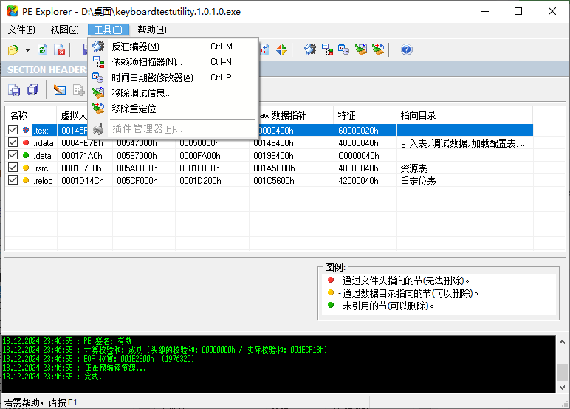Choose 时间日期戳修改器 from the tools menu
570x409 pixels.
155,78
